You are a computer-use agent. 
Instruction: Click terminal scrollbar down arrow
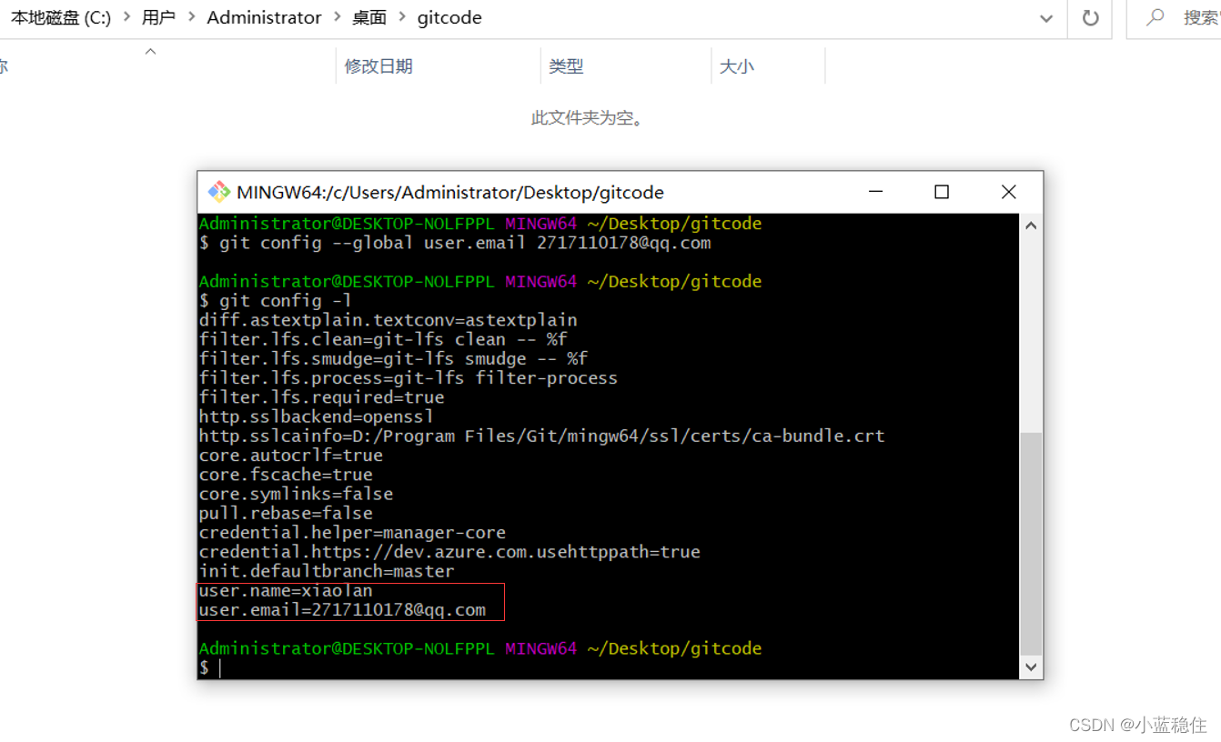(x=1031, y=667)
